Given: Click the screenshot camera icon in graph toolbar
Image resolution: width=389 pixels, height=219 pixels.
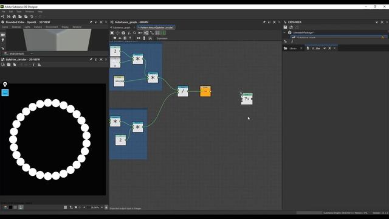Looking at the screenshot, I should [x=123, y=33].
